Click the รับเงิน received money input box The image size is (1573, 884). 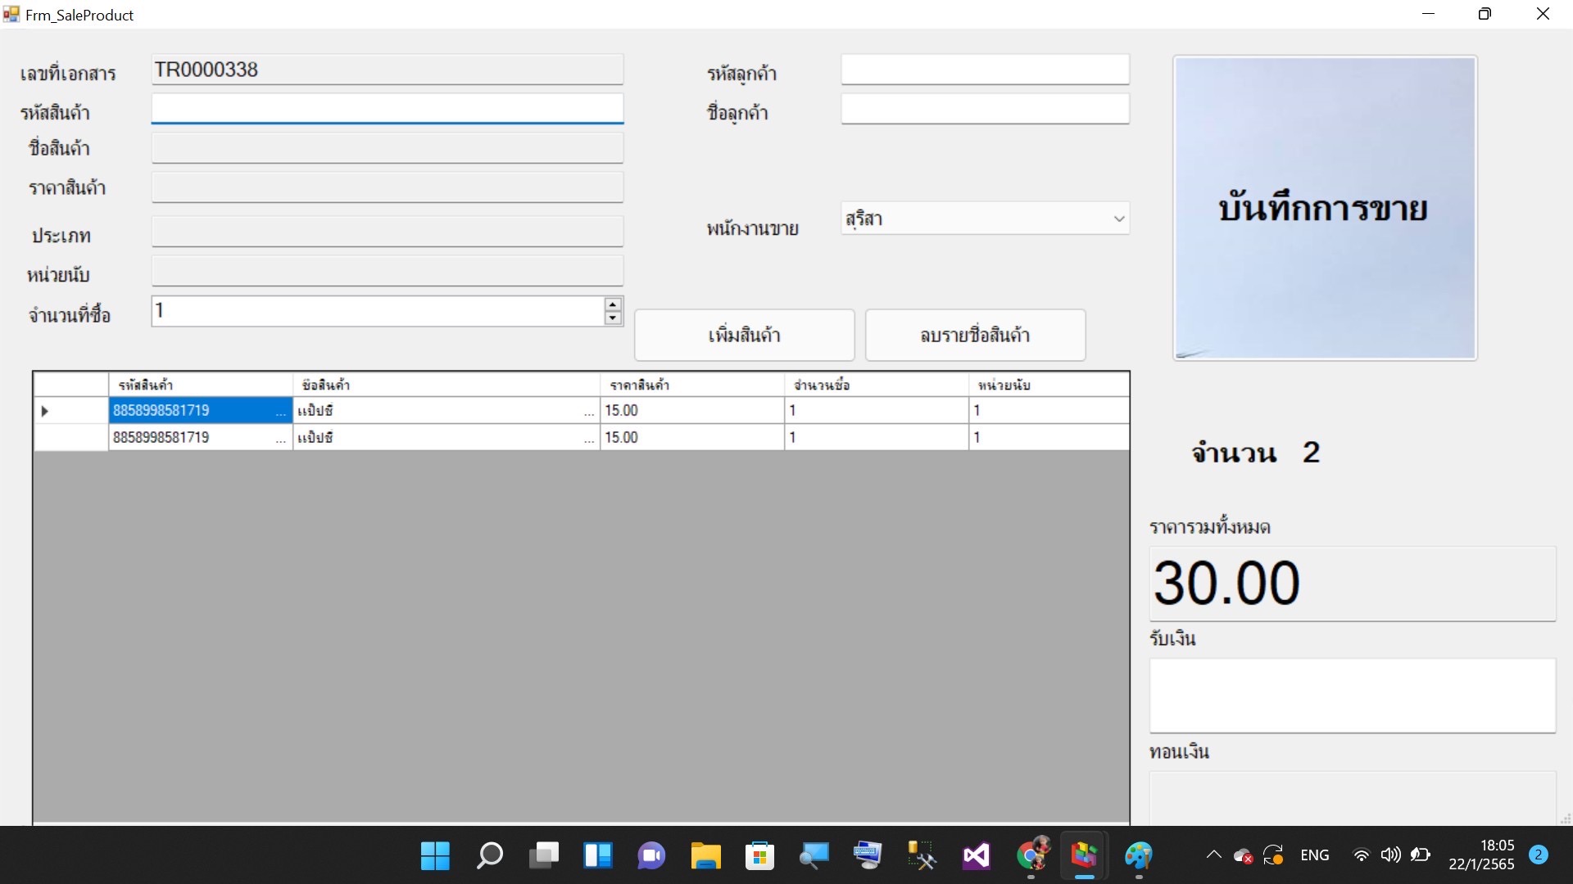pos(1352,696)
